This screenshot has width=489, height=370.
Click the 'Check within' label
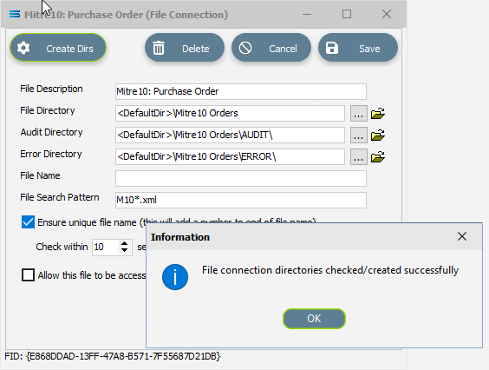click(x=62, y=247)
